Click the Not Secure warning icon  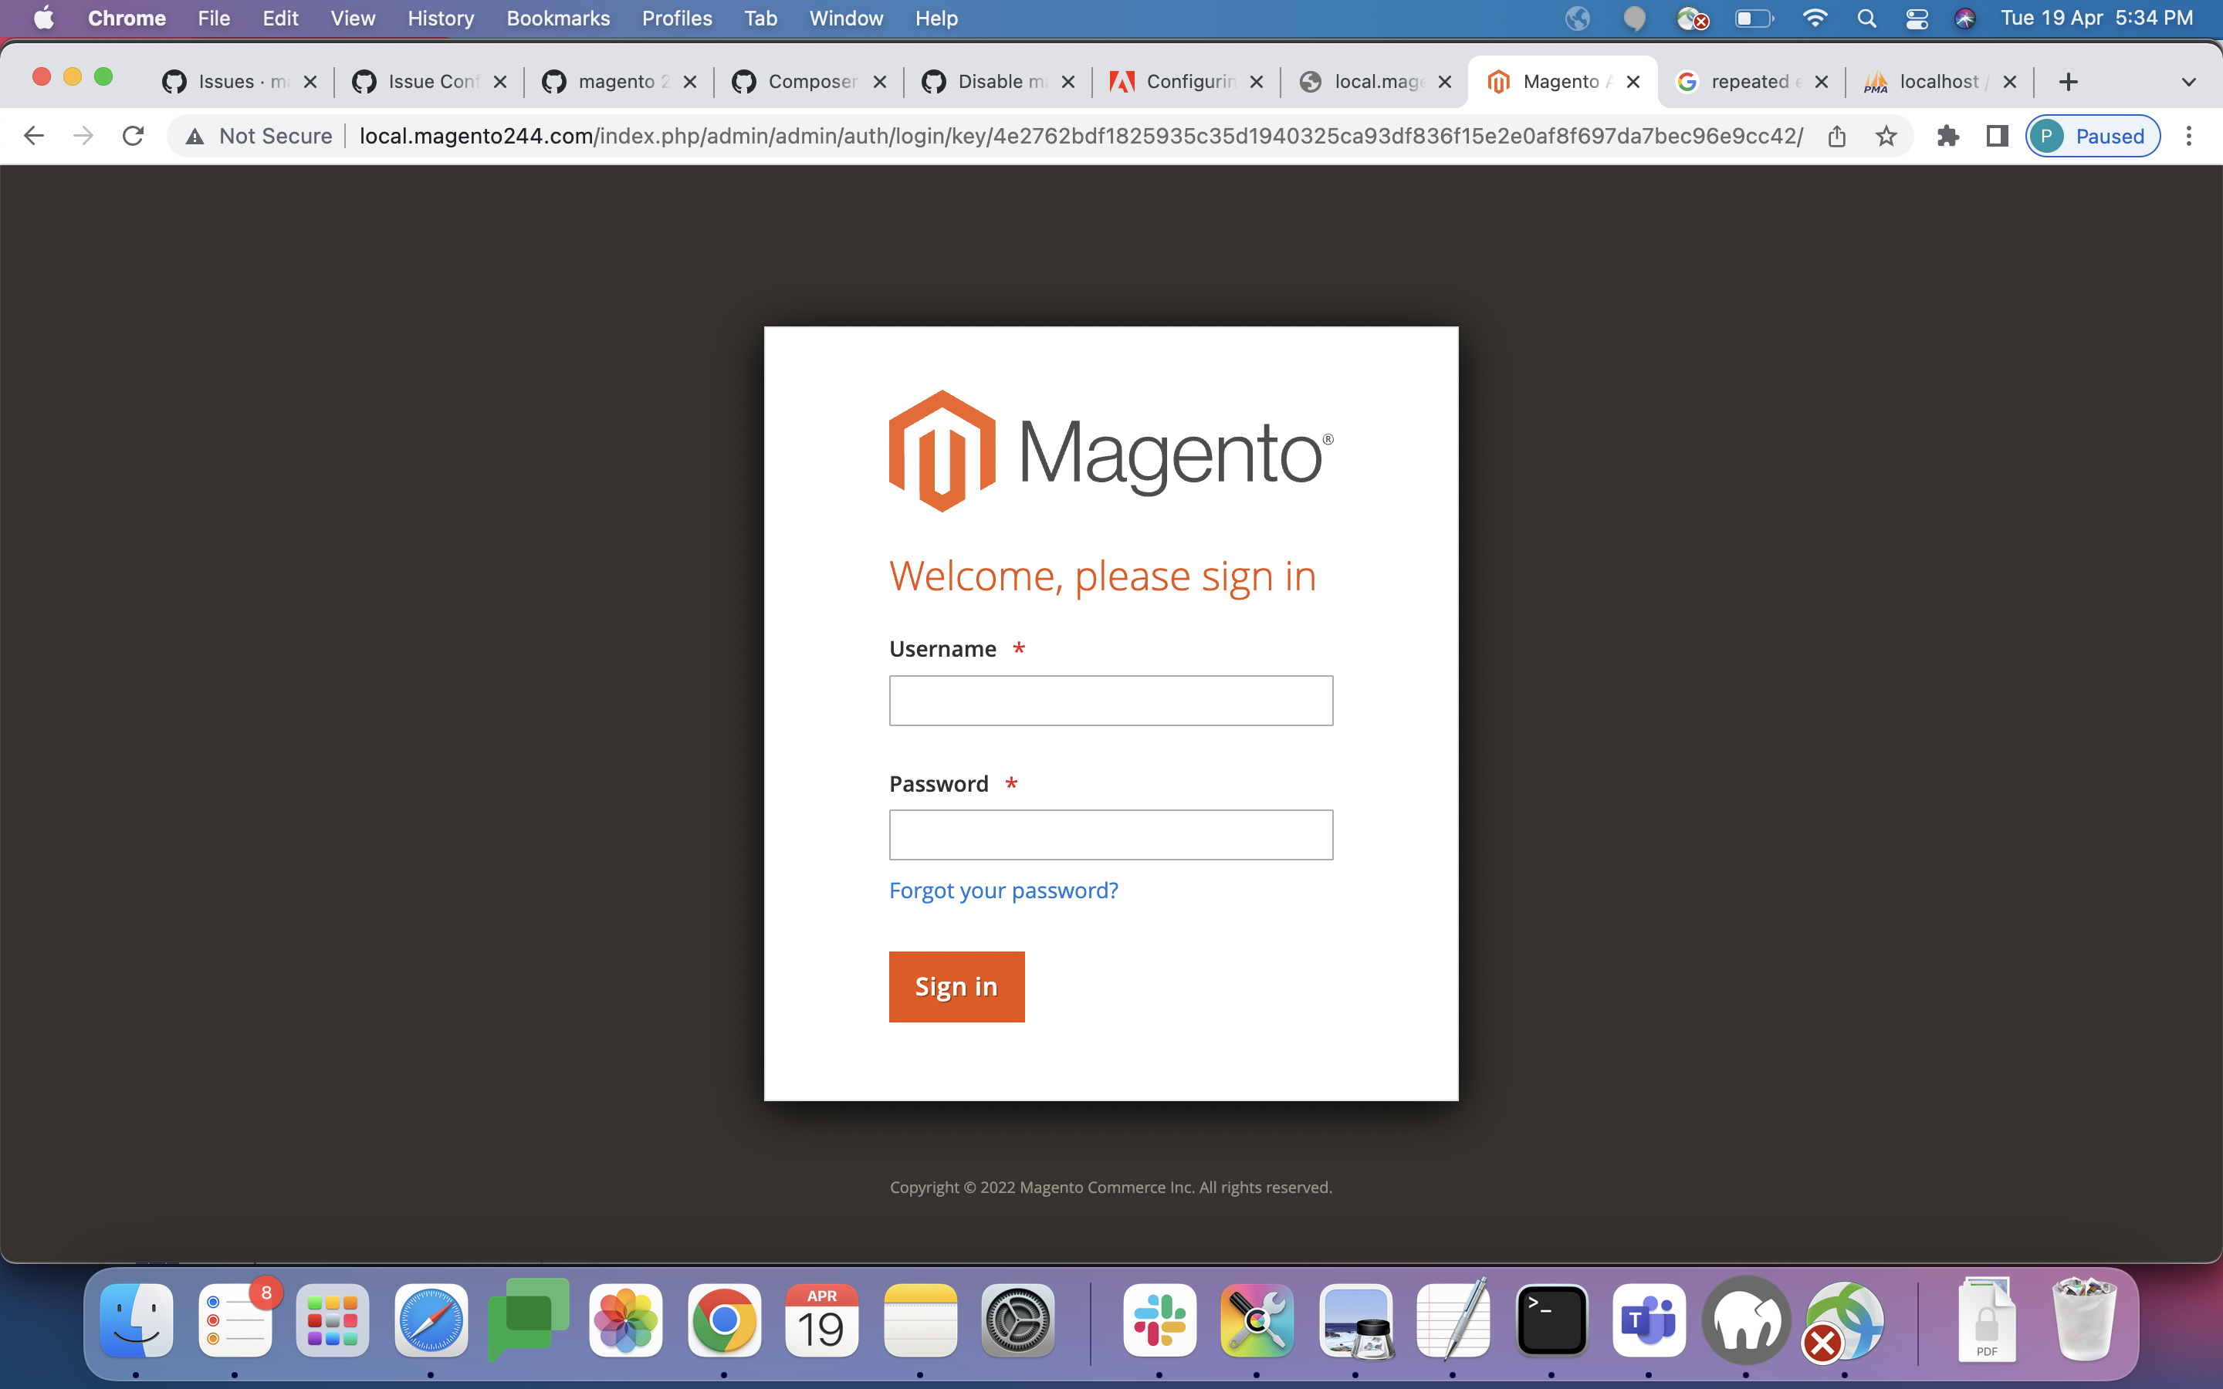(x=195, y=135)
